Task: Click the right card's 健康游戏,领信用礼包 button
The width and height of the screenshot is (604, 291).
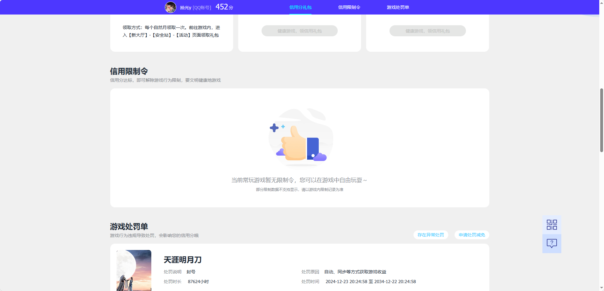Action: click(427, 31)
